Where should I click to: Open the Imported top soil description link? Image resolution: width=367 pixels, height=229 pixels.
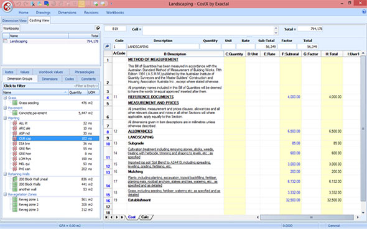click(169, 164)
